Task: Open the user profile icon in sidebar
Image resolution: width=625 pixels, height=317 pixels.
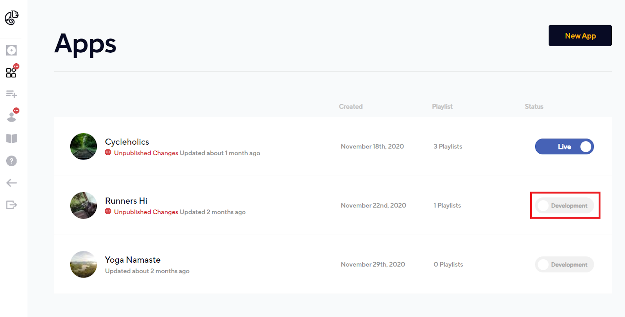Action: [12, 116]
